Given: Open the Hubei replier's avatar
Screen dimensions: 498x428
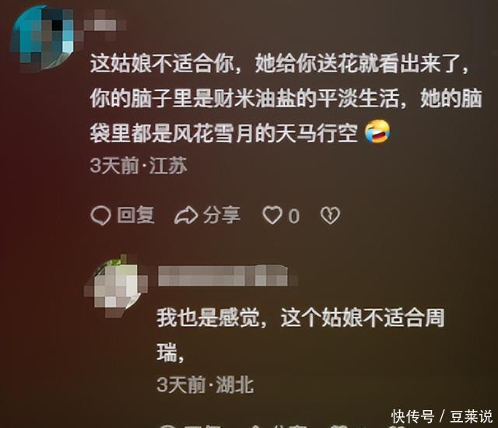Looking at the screenshot, I should (115, 286).
